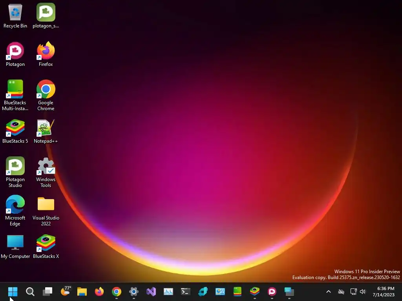Select the Windows Tools desktop shortcut

46,172
